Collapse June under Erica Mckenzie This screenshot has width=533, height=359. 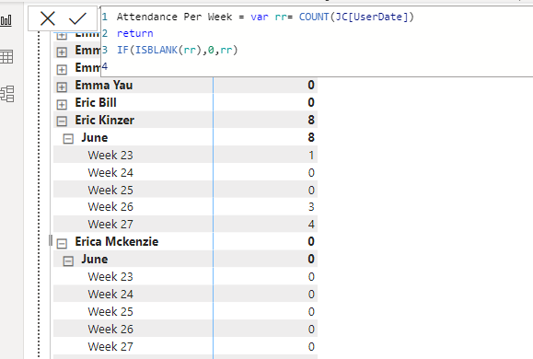click(x=68, y=261)
